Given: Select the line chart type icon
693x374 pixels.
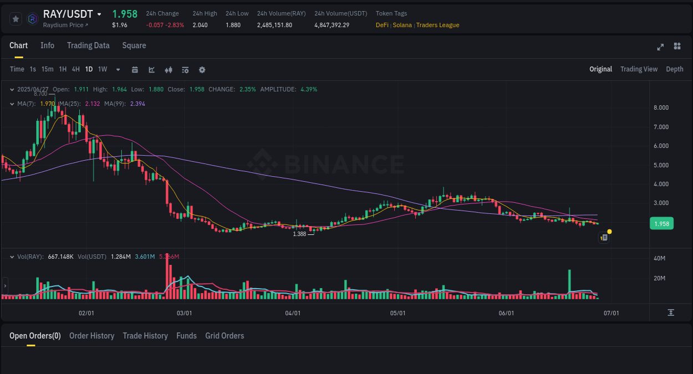Looking at the screenshot, I should coord(151,69).
